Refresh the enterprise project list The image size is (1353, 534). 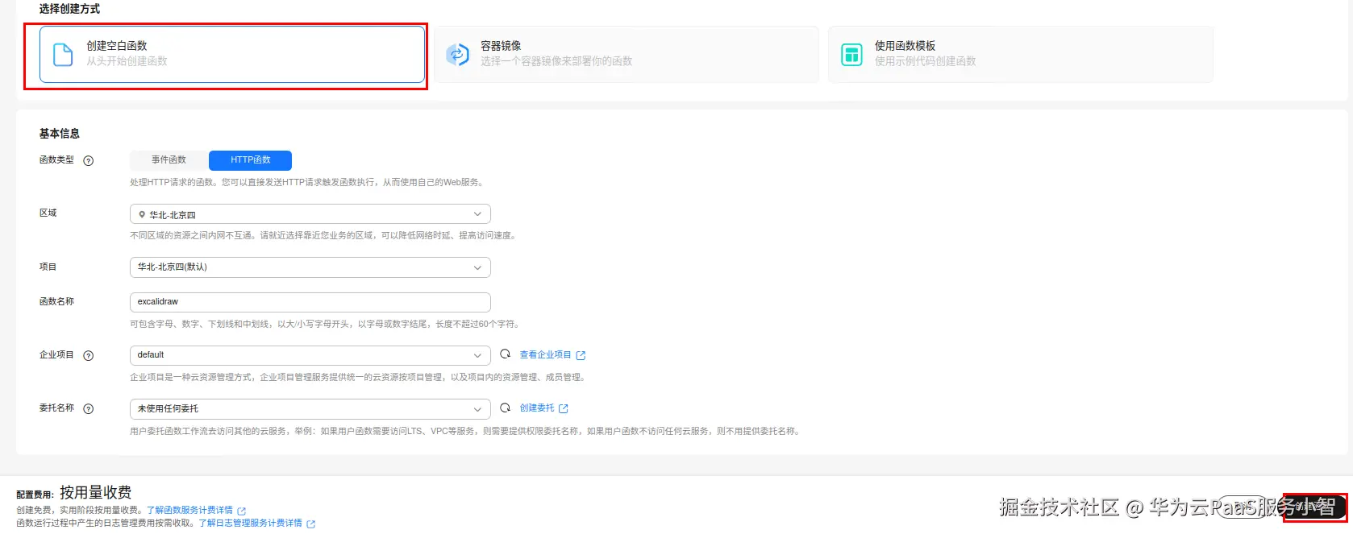click(x=506, y=354)
